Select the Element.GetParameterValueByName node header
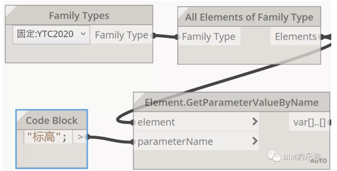337x171 pixels. [x=232, y=102]
